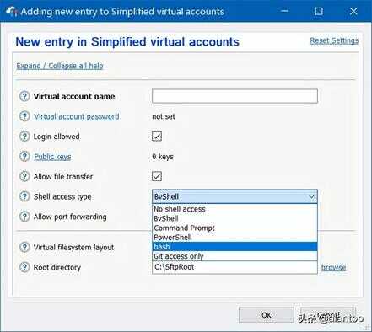The image size is (372, 332).
Task: Open help icon beside Shell access type
Action: click(24, 196)
